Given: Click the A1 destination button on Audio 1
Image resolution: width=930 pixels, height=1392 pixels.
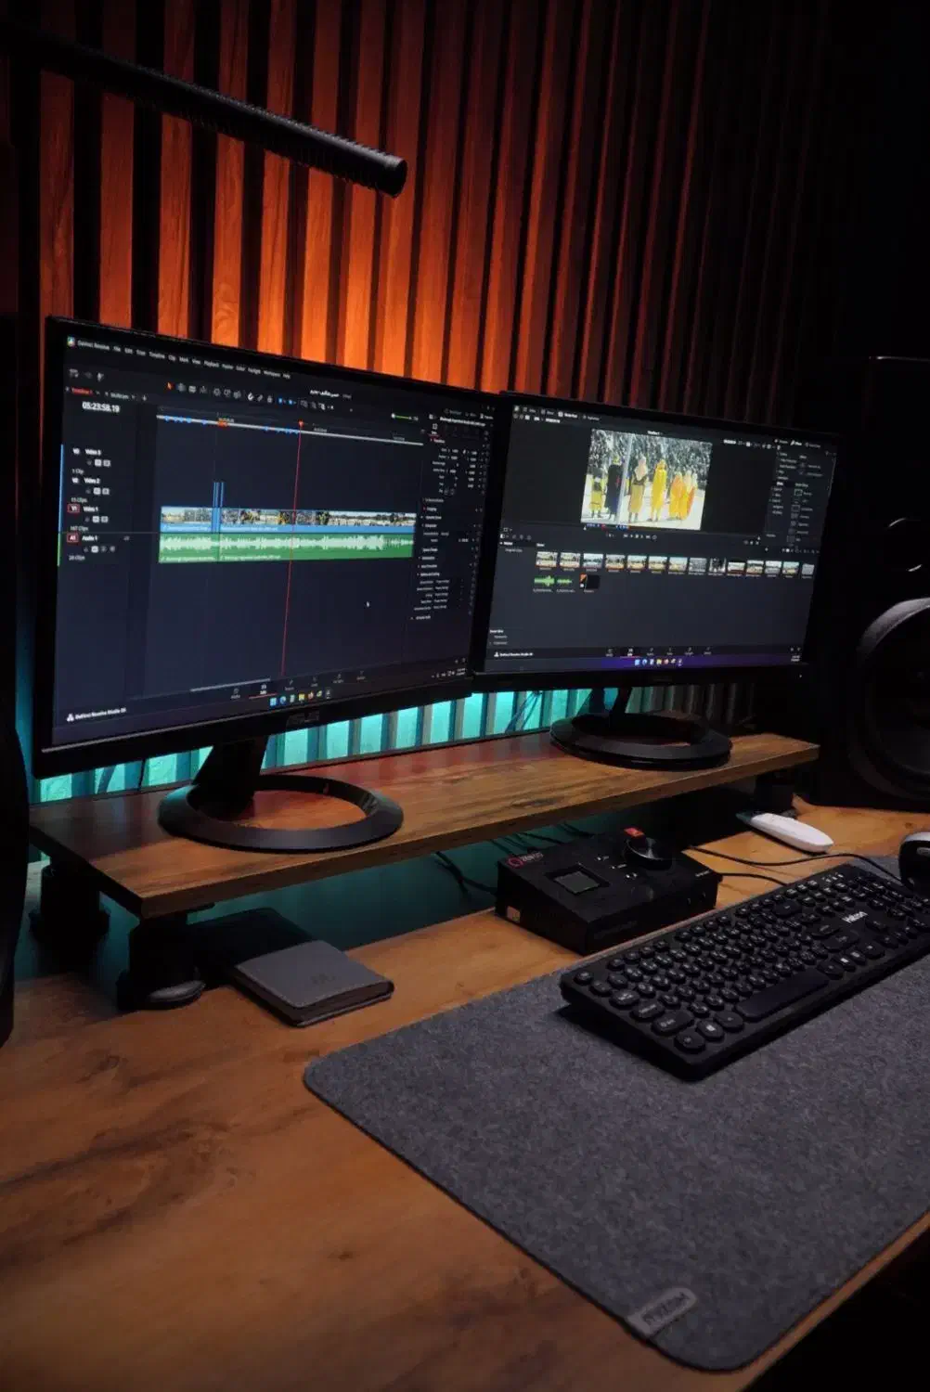Looking at the screenshot, I should coord(72,538).
